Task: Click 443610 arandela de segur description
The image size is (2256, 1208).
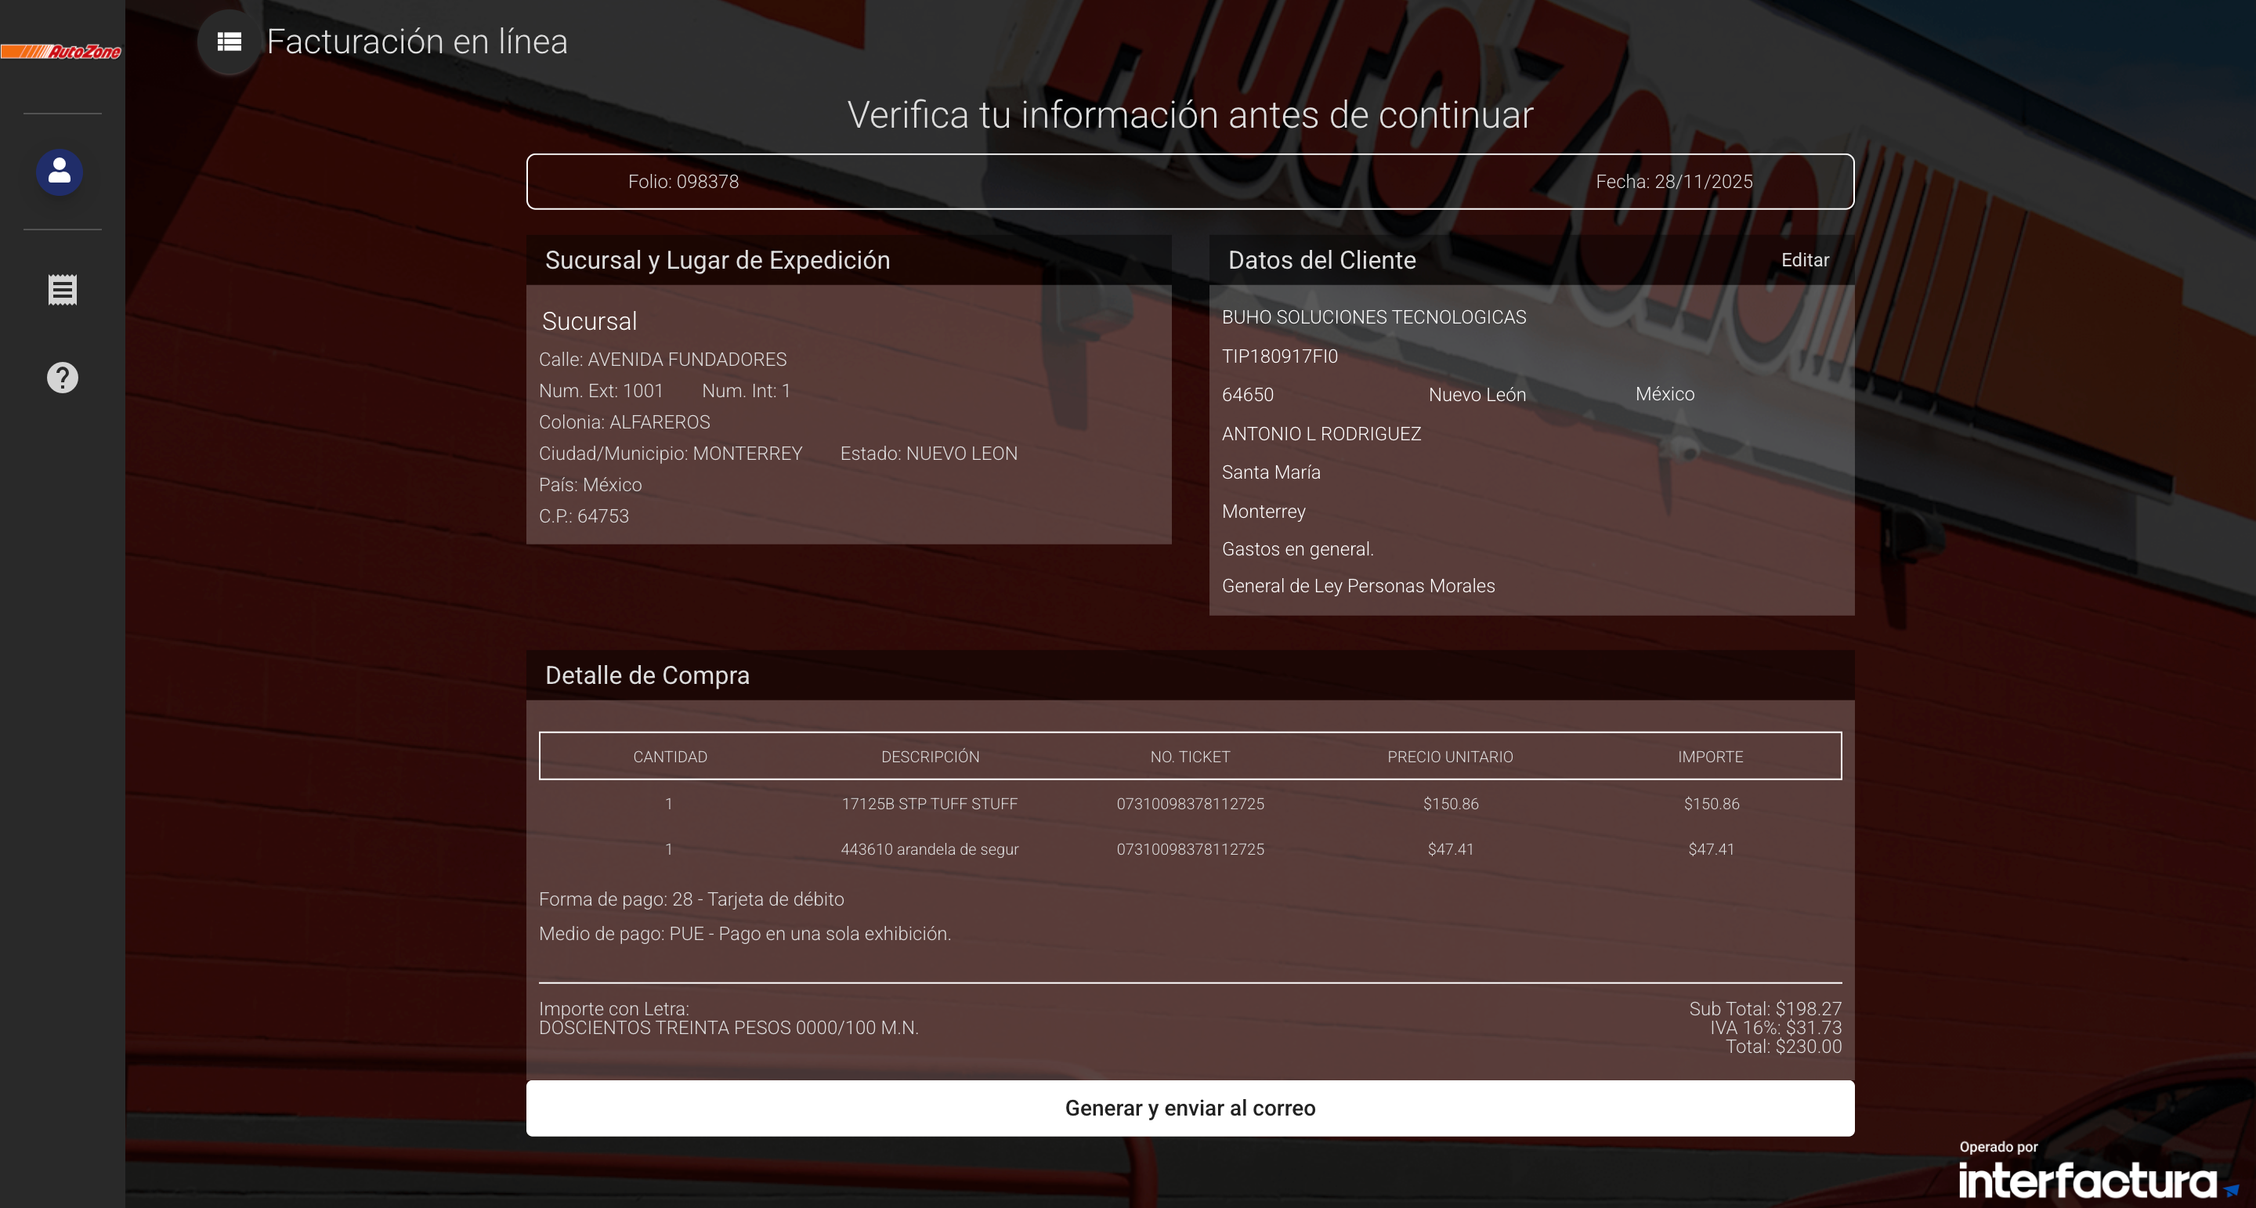Action: coord(929,850)
